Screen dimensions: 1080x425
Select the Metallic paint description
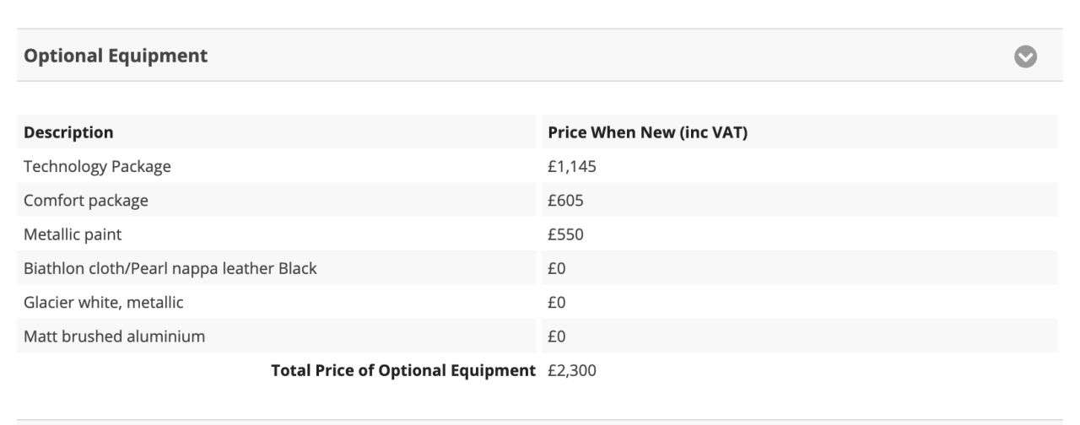tap(78, 234)
